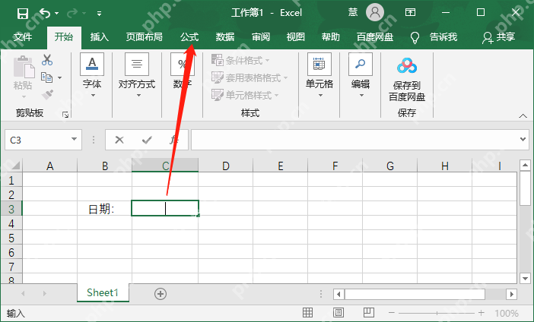The height and width of the screenshot is (322, 534).
Task: Click the Format Painter brush icon
Action: pyautogui.click(x=47, y=94)
